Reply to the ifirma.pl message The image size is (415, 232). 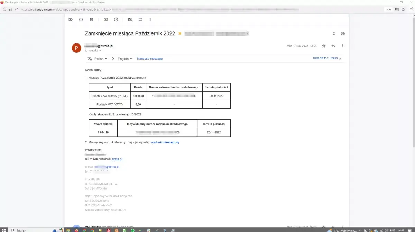point(333,46)
